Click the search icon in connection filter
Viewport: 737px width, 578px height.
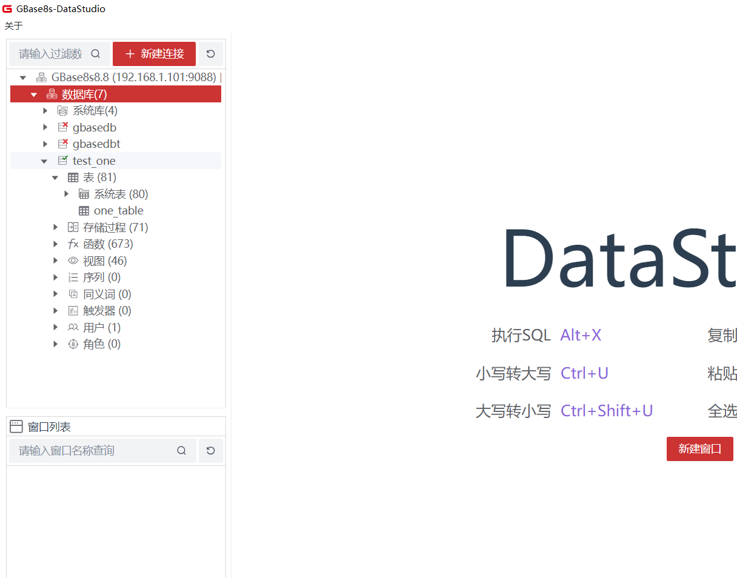coord(95,54)
